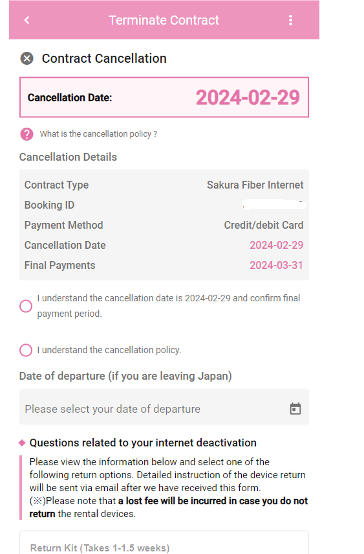Click the Terminate Contract header title
Viewport: 364px width, 554px height.
coord(164,20)
